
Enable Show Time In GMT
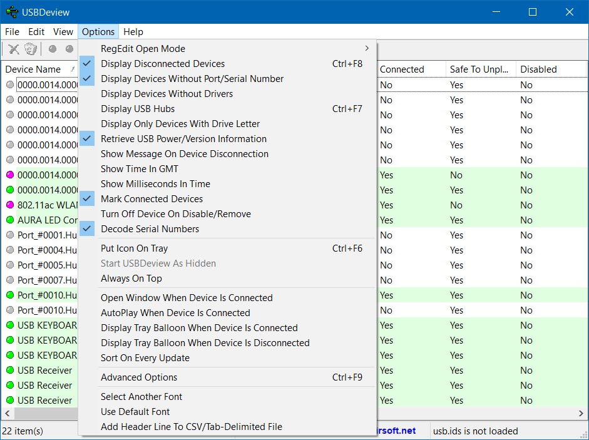227,169
